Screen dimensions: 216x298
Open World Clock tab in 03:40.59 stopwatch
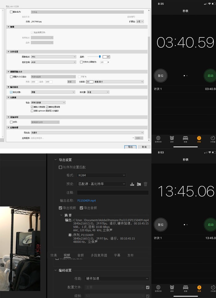[158, 139]
